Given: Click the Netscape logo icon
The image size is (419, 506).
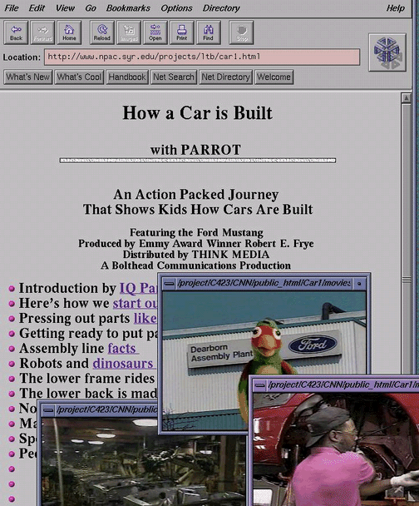Looking at the screenshot, I should 387,52.
